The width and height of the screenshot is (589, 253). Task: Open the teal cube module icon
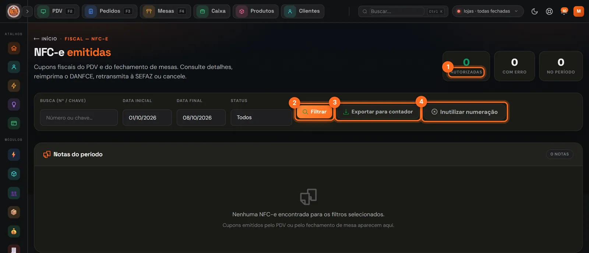[x=14, y=174]
